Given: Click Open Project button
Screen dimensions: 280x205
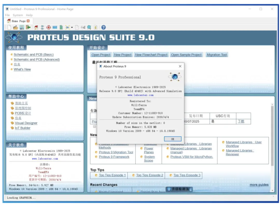Looking at the screenshot, I should 101,55.
